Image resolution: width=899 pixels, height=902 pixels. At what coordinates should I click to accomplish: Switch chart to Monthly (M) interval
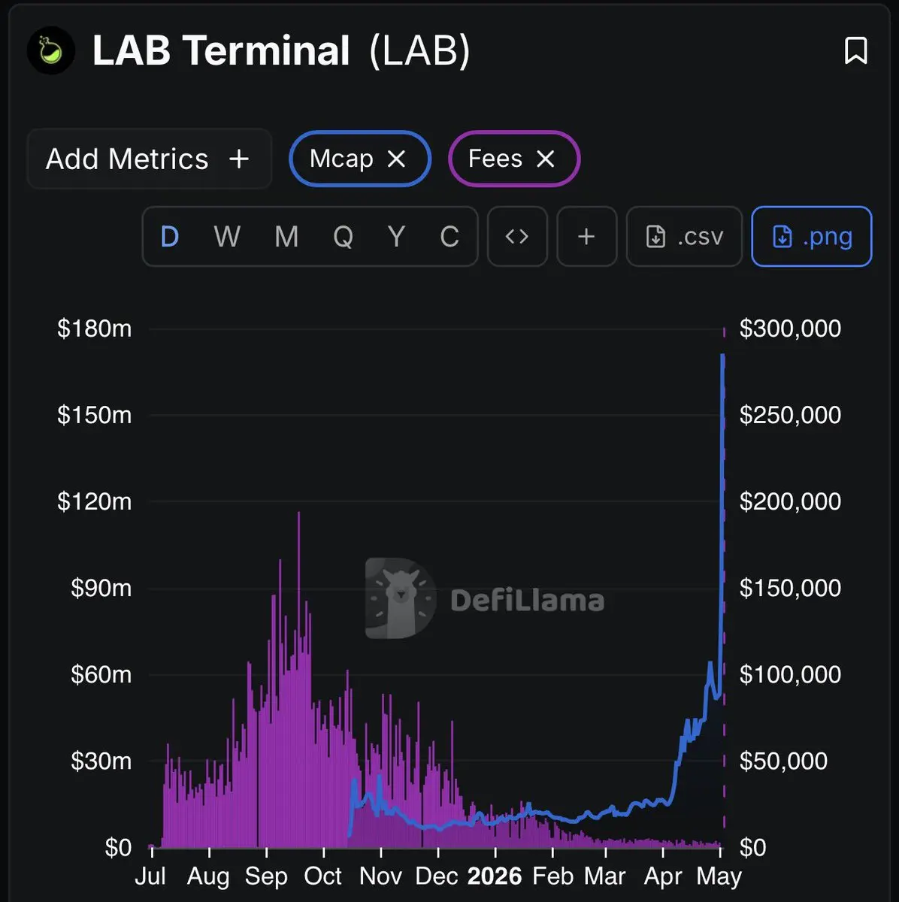[x=286, y=237]
